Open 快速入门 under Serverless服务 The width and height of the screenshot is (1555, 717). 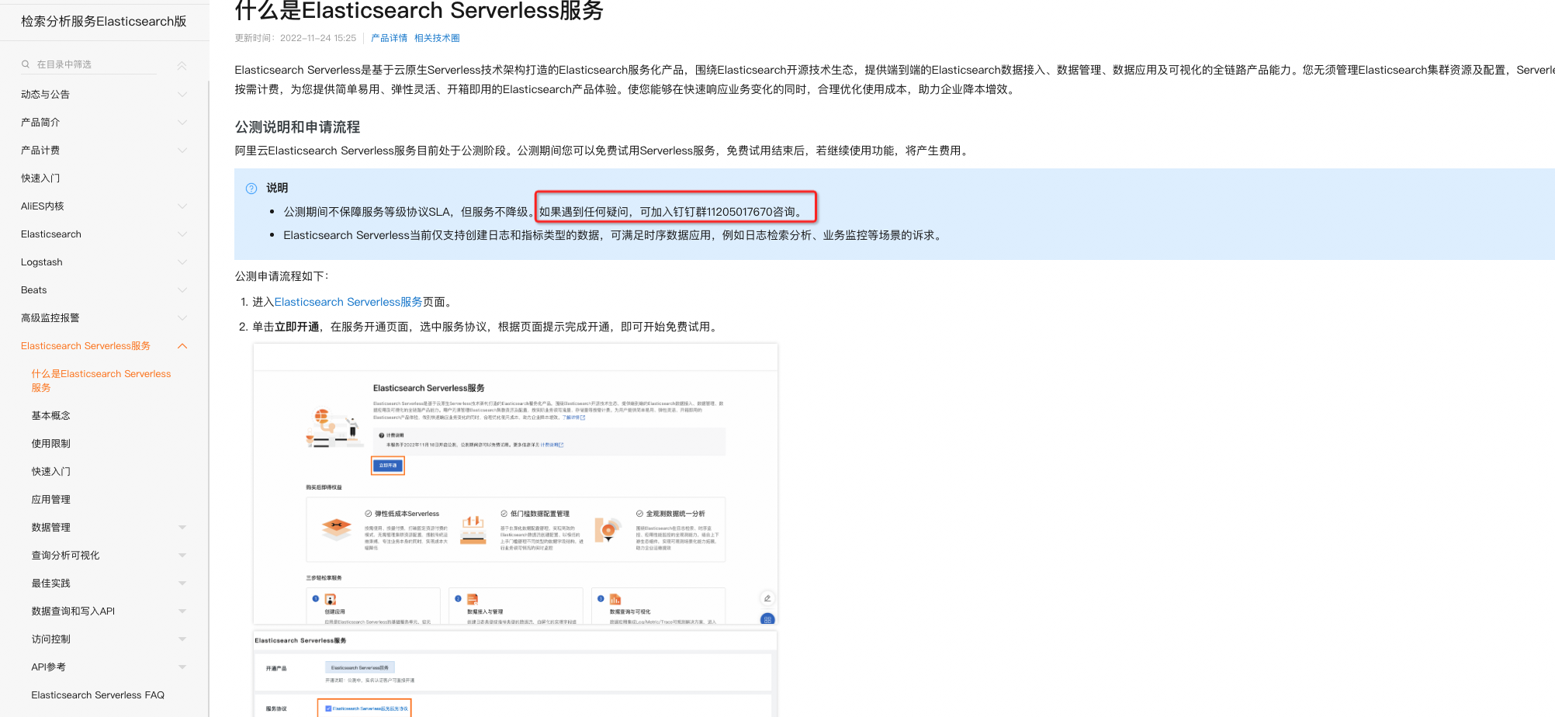(51, 472)
